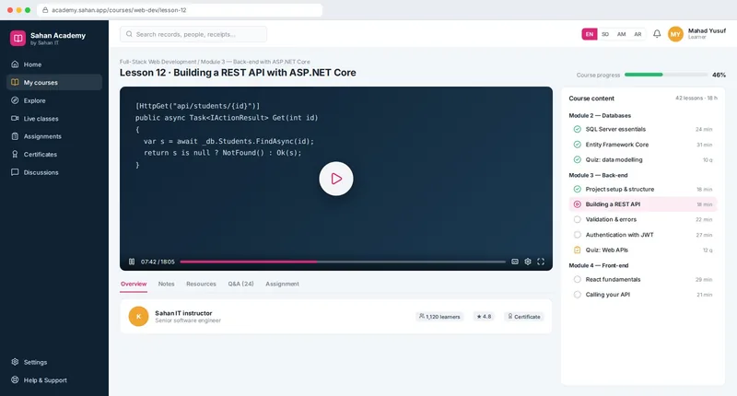The image size is (737, 396).
Task: Seek using the video progress bar
Action: (343, 262)
